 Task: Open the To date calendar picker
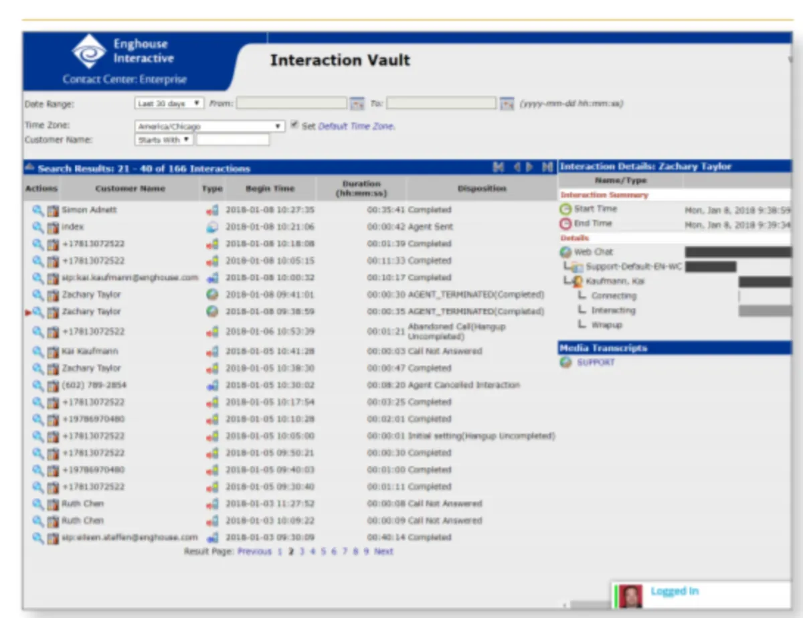point(507,104)
